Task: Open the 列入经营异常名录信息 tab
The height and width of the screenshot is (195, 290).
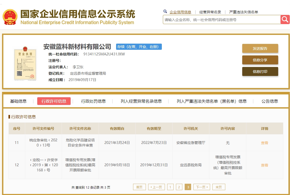Action: click(141, 101)
